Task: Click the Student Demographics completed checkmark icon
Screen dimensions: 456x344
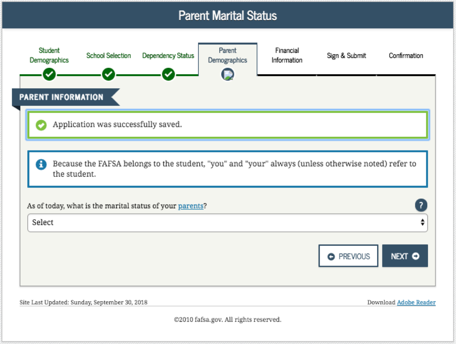Action: [x=49, y=75]
